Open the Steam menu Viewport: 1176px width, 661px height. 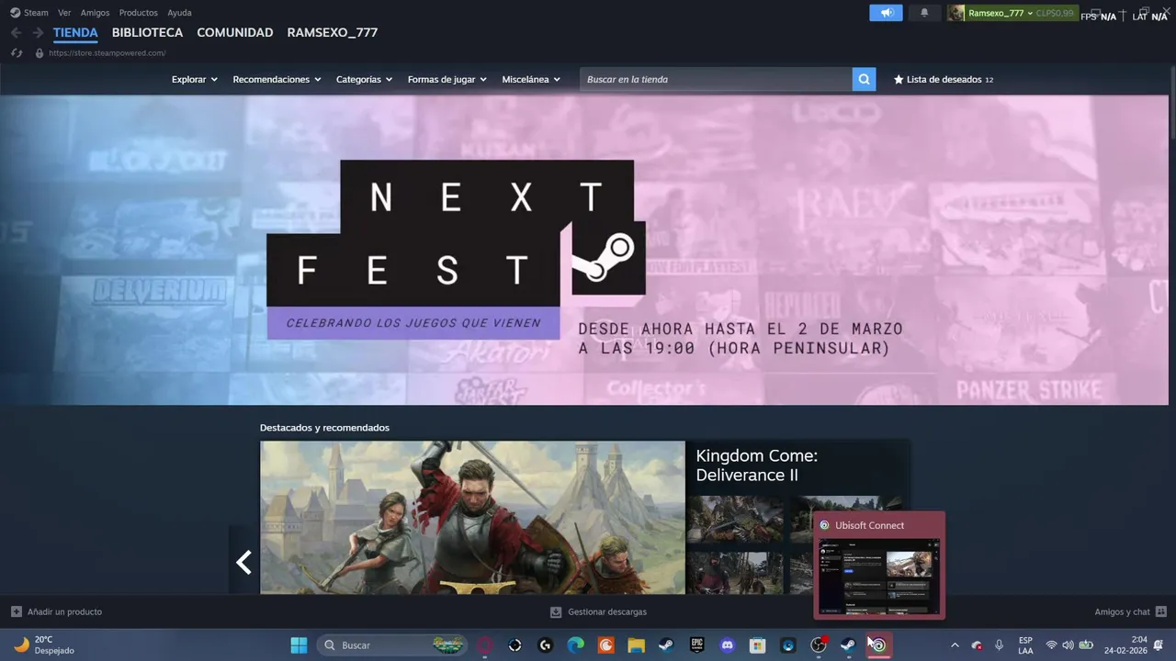(29, 13)
